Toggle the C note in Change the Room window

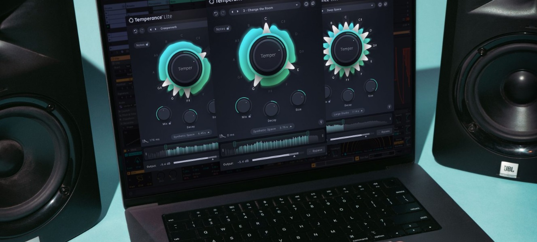click(x=265, y=19)
